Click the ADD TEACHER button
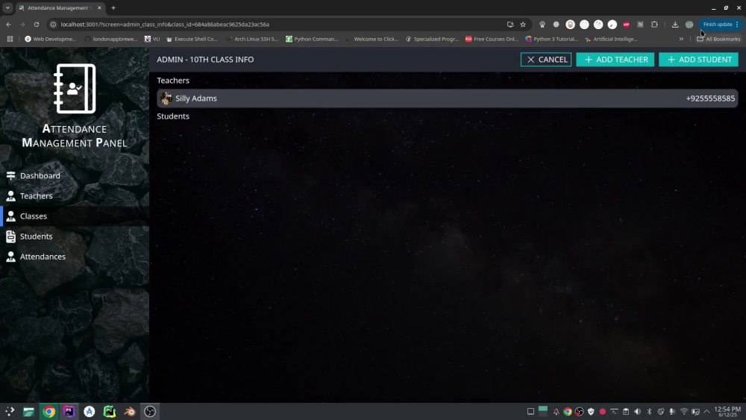Image resolution: width=746 pixels, height=420 pixels. pyautogui.click(x=615, y=60)
